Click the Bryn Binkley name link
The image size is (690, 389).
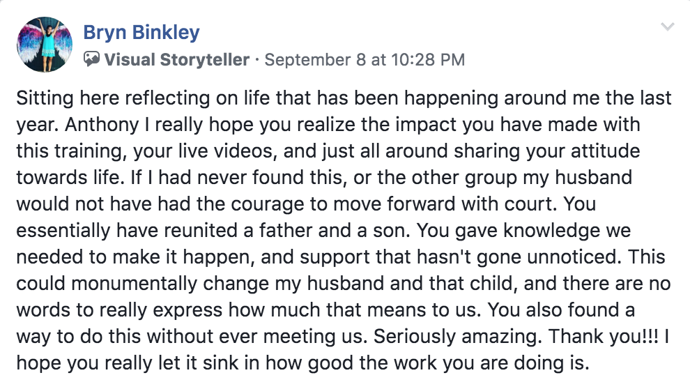pos(141,32)
